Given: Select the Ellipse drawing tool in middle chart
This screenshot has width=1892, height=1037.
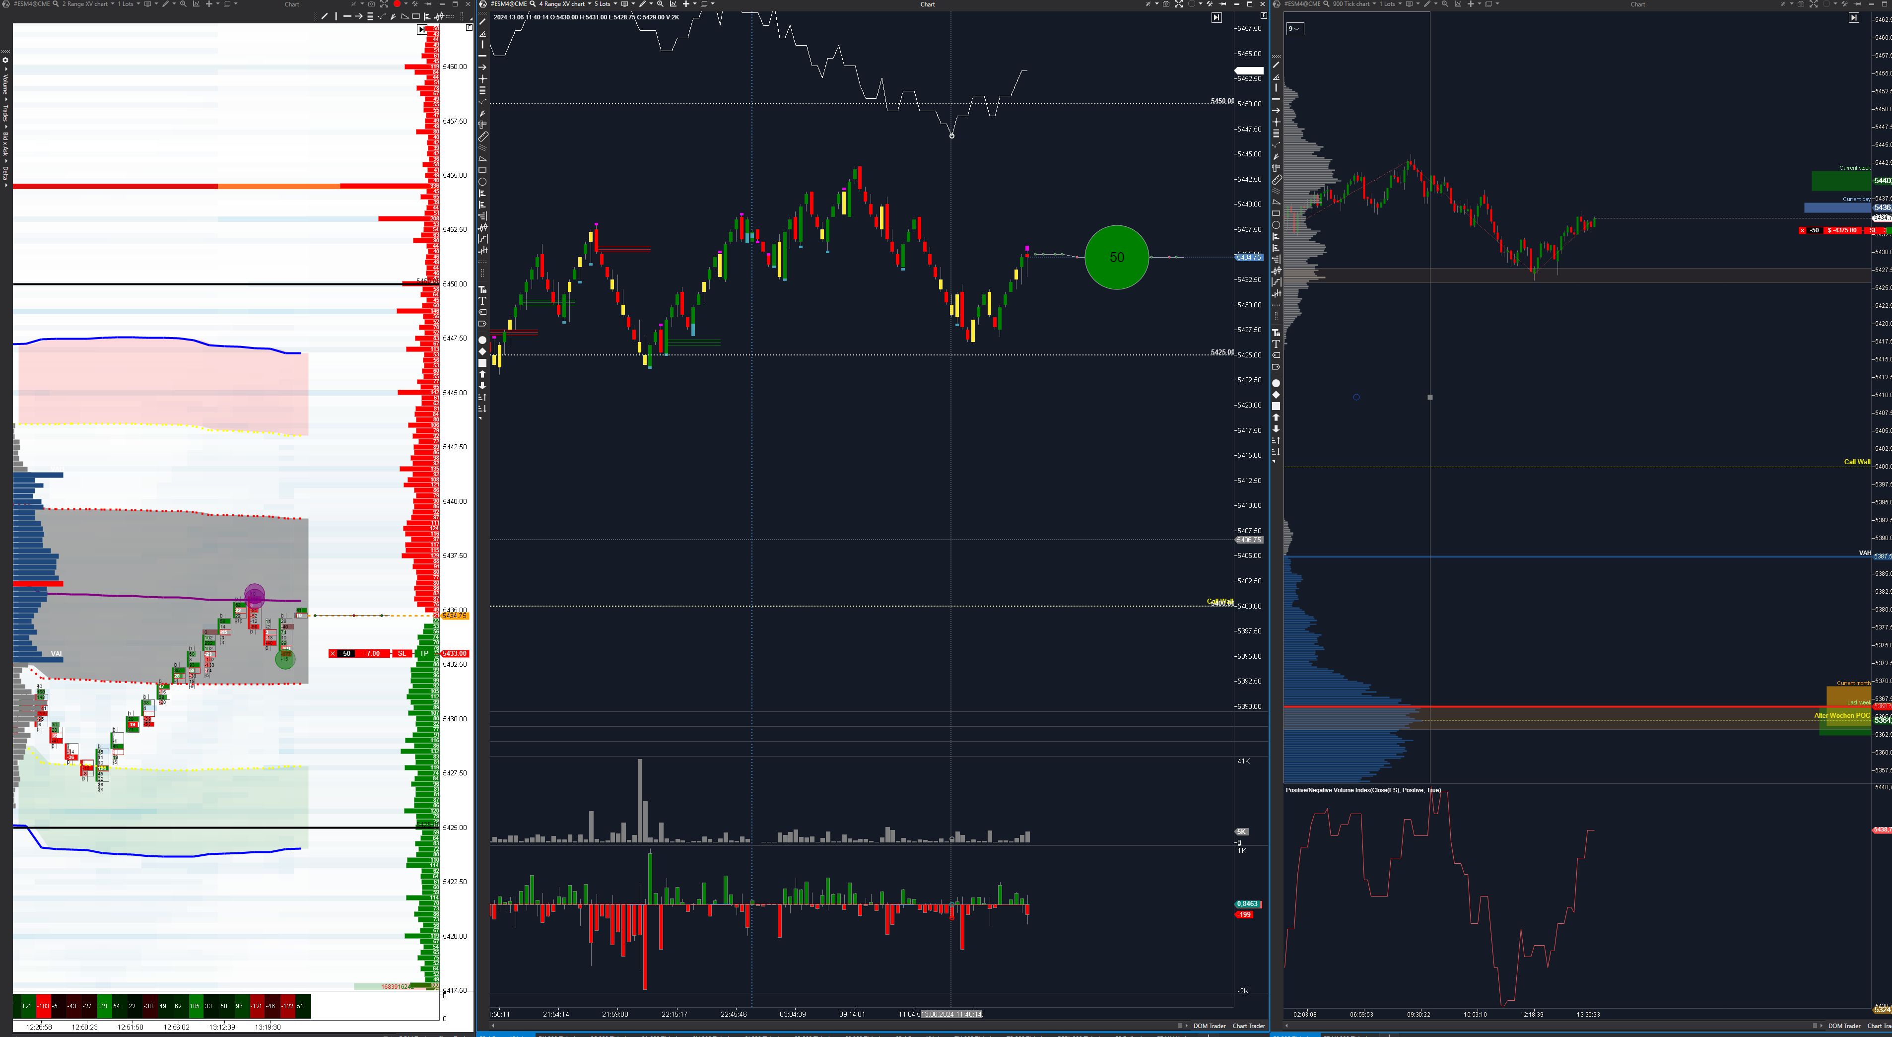Looking at the screenshot, I should pyautogui.click(x=482, y=182).
